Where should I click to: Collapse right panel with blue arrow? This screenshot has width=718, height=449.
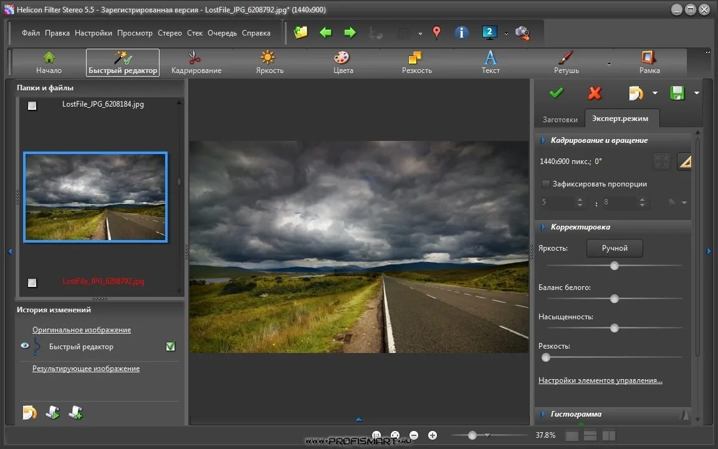click(709, 251)
